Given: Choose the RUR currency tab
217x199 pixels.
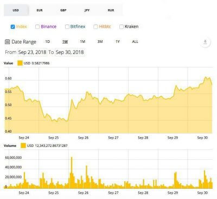Looking at the screenshot, I should [111, 10].
